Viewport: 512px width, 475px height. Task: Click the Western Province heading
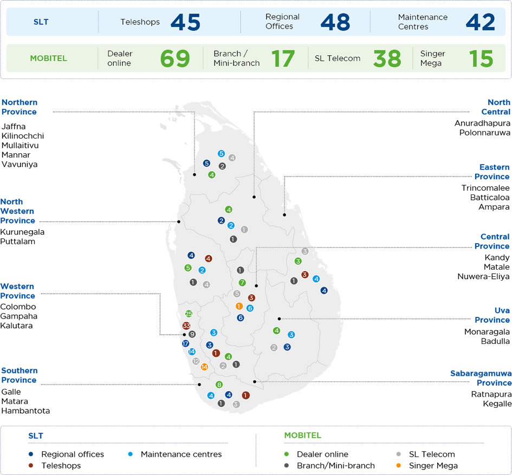18,291
